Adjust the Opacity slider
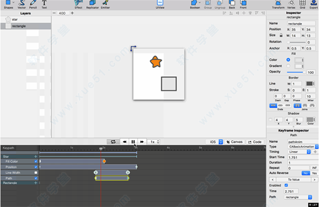 (x=296, y=72)
